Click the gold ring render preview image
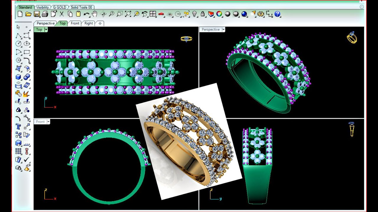The width and height of the screenshot is (378, 212). (x=189, y=141)
